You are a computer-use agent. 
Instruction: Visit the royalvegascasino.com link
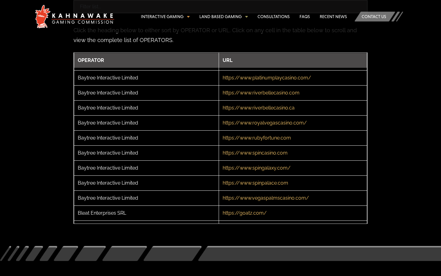[x=265, y=123]
